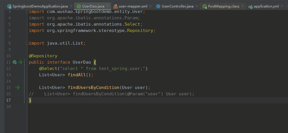Image resolution: width=288 pixels, height=133 pixels.
Task: Click line number 12 in the gutter
Action: pos(8,69)
